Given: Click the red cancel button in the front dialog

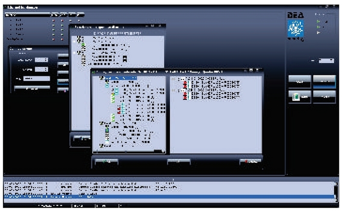Looking at the screenshot, I should point(250,161).
